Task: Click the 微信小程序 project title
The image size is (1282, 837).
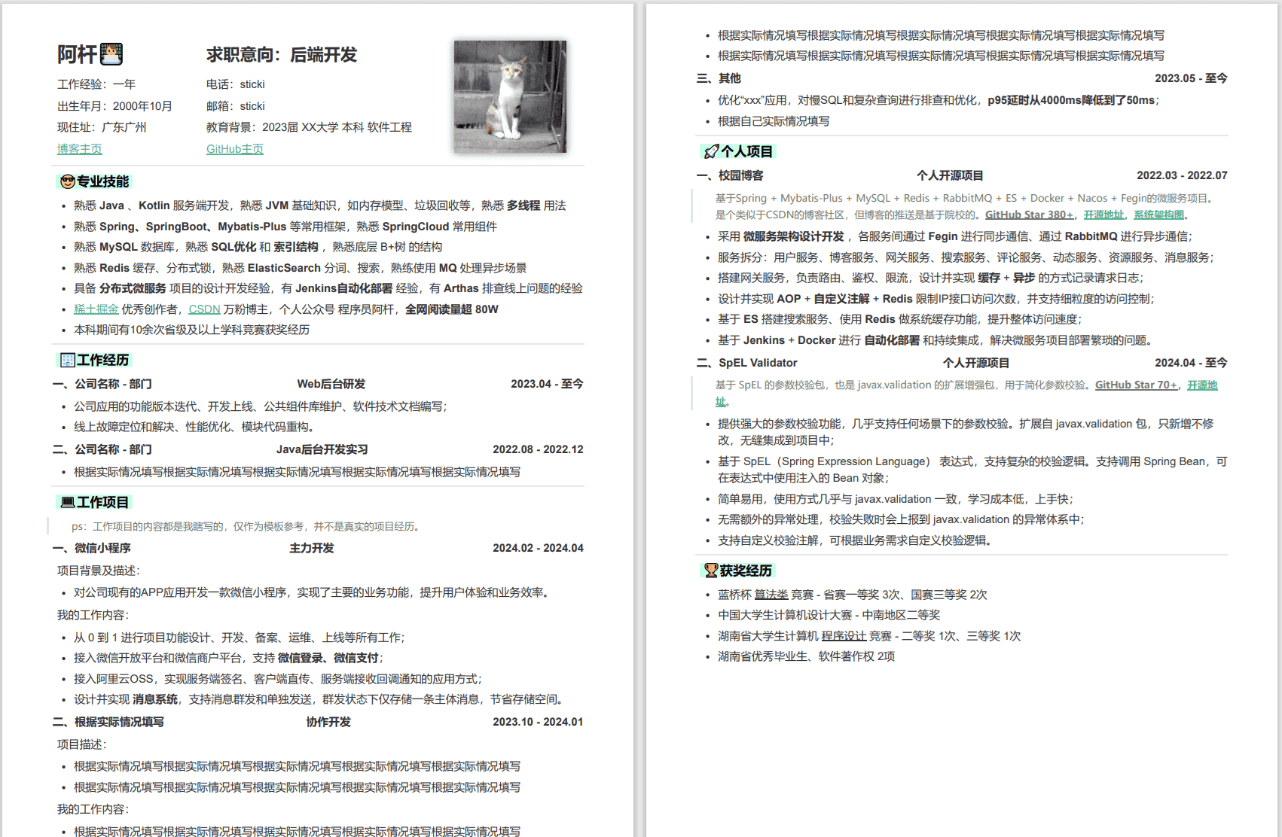Action: [102, 548]
